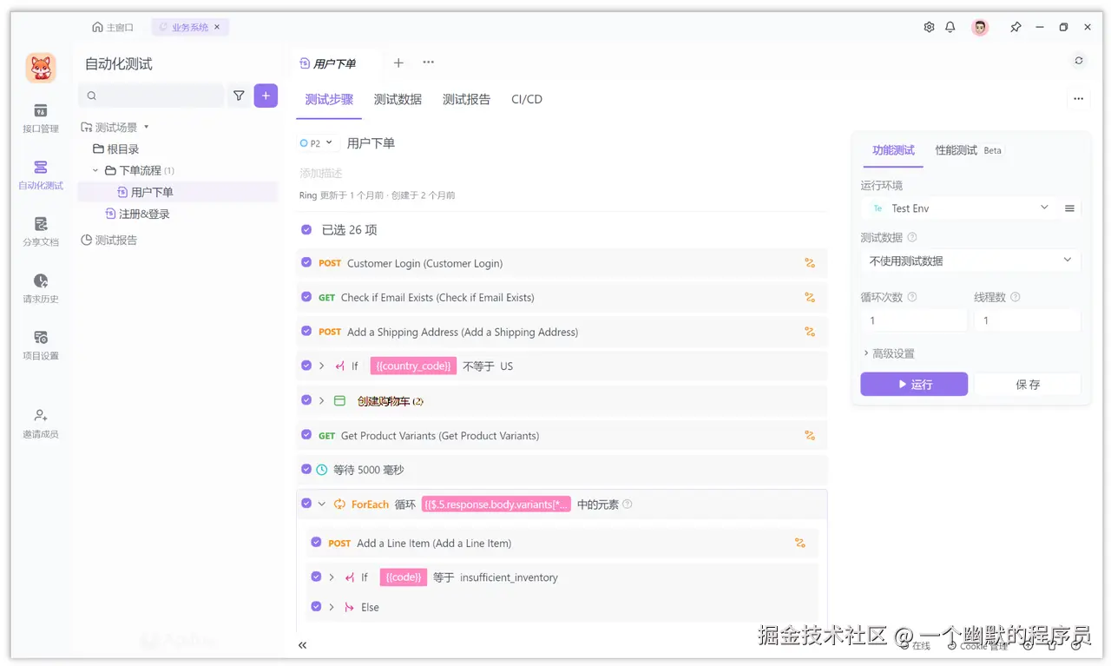The image size is (1111, 666).
Task: 打开 Customer Login 步骤的关联设置图标
Action: [810, 263]
